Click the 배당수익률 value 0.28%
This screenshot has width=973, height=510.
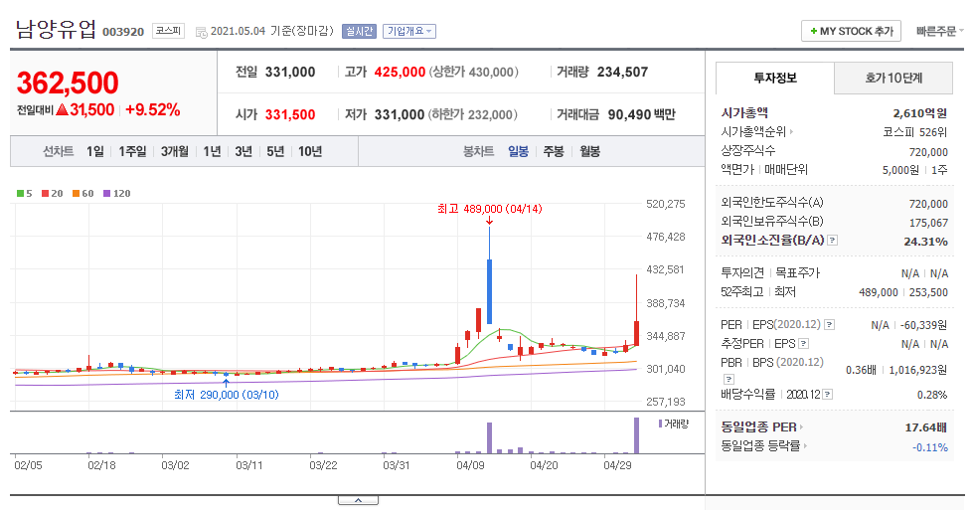point(932,395)
